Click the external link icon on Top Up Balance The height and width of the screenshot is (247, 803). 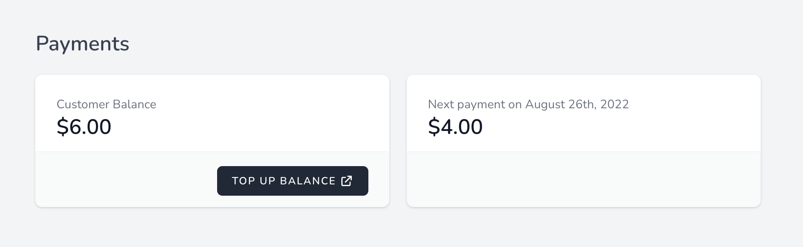347,181
